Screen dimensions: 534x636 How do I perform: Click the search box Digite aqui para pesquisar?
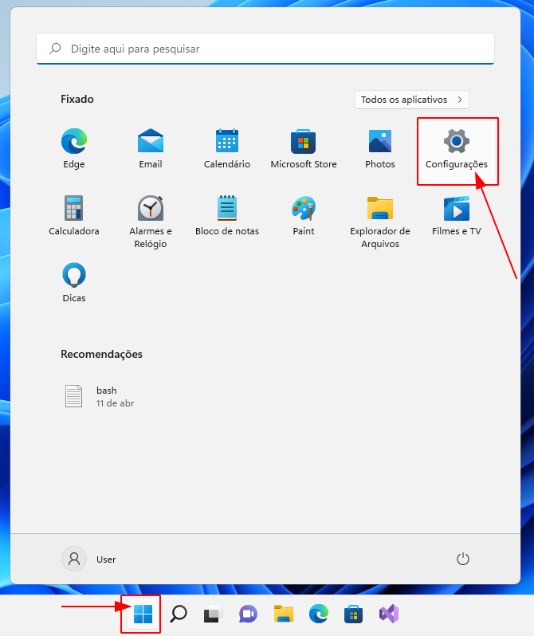coord(265,49)
